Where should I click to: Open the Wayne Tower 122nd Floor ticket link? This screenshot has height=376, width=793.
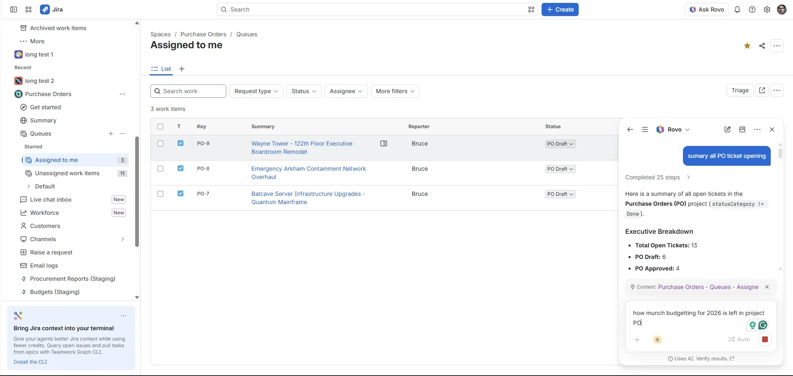[x=302, y=148]
